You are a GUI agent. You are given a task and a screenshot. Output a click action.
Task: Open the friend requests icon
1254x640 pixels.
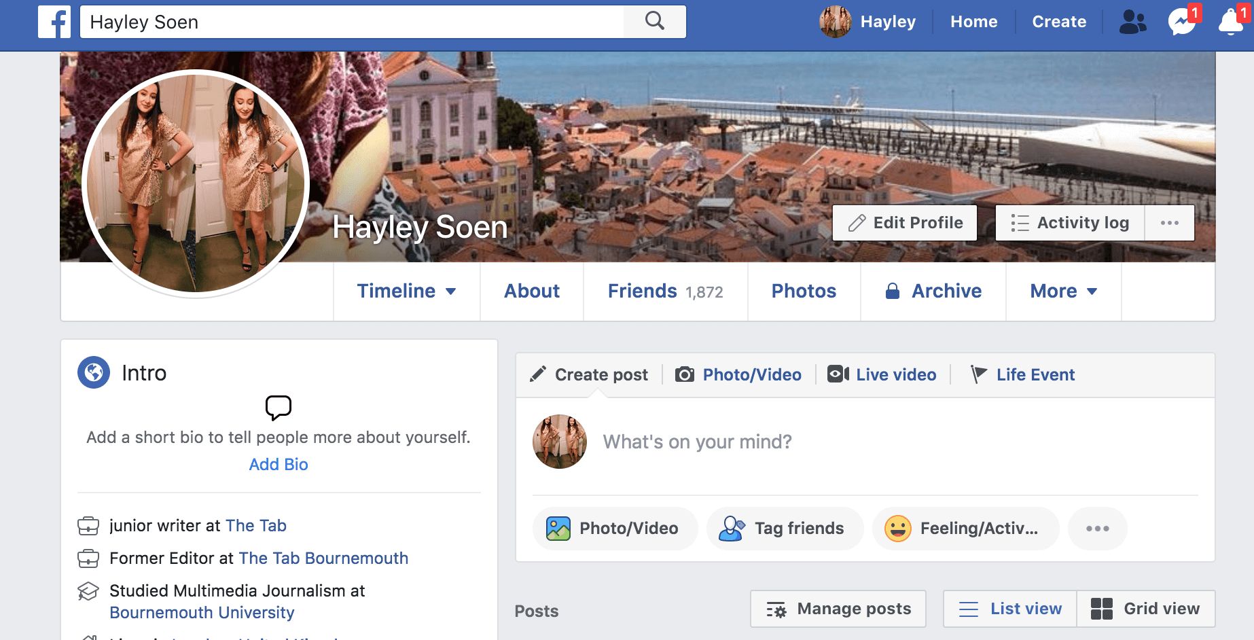(x=1132, y=22)
